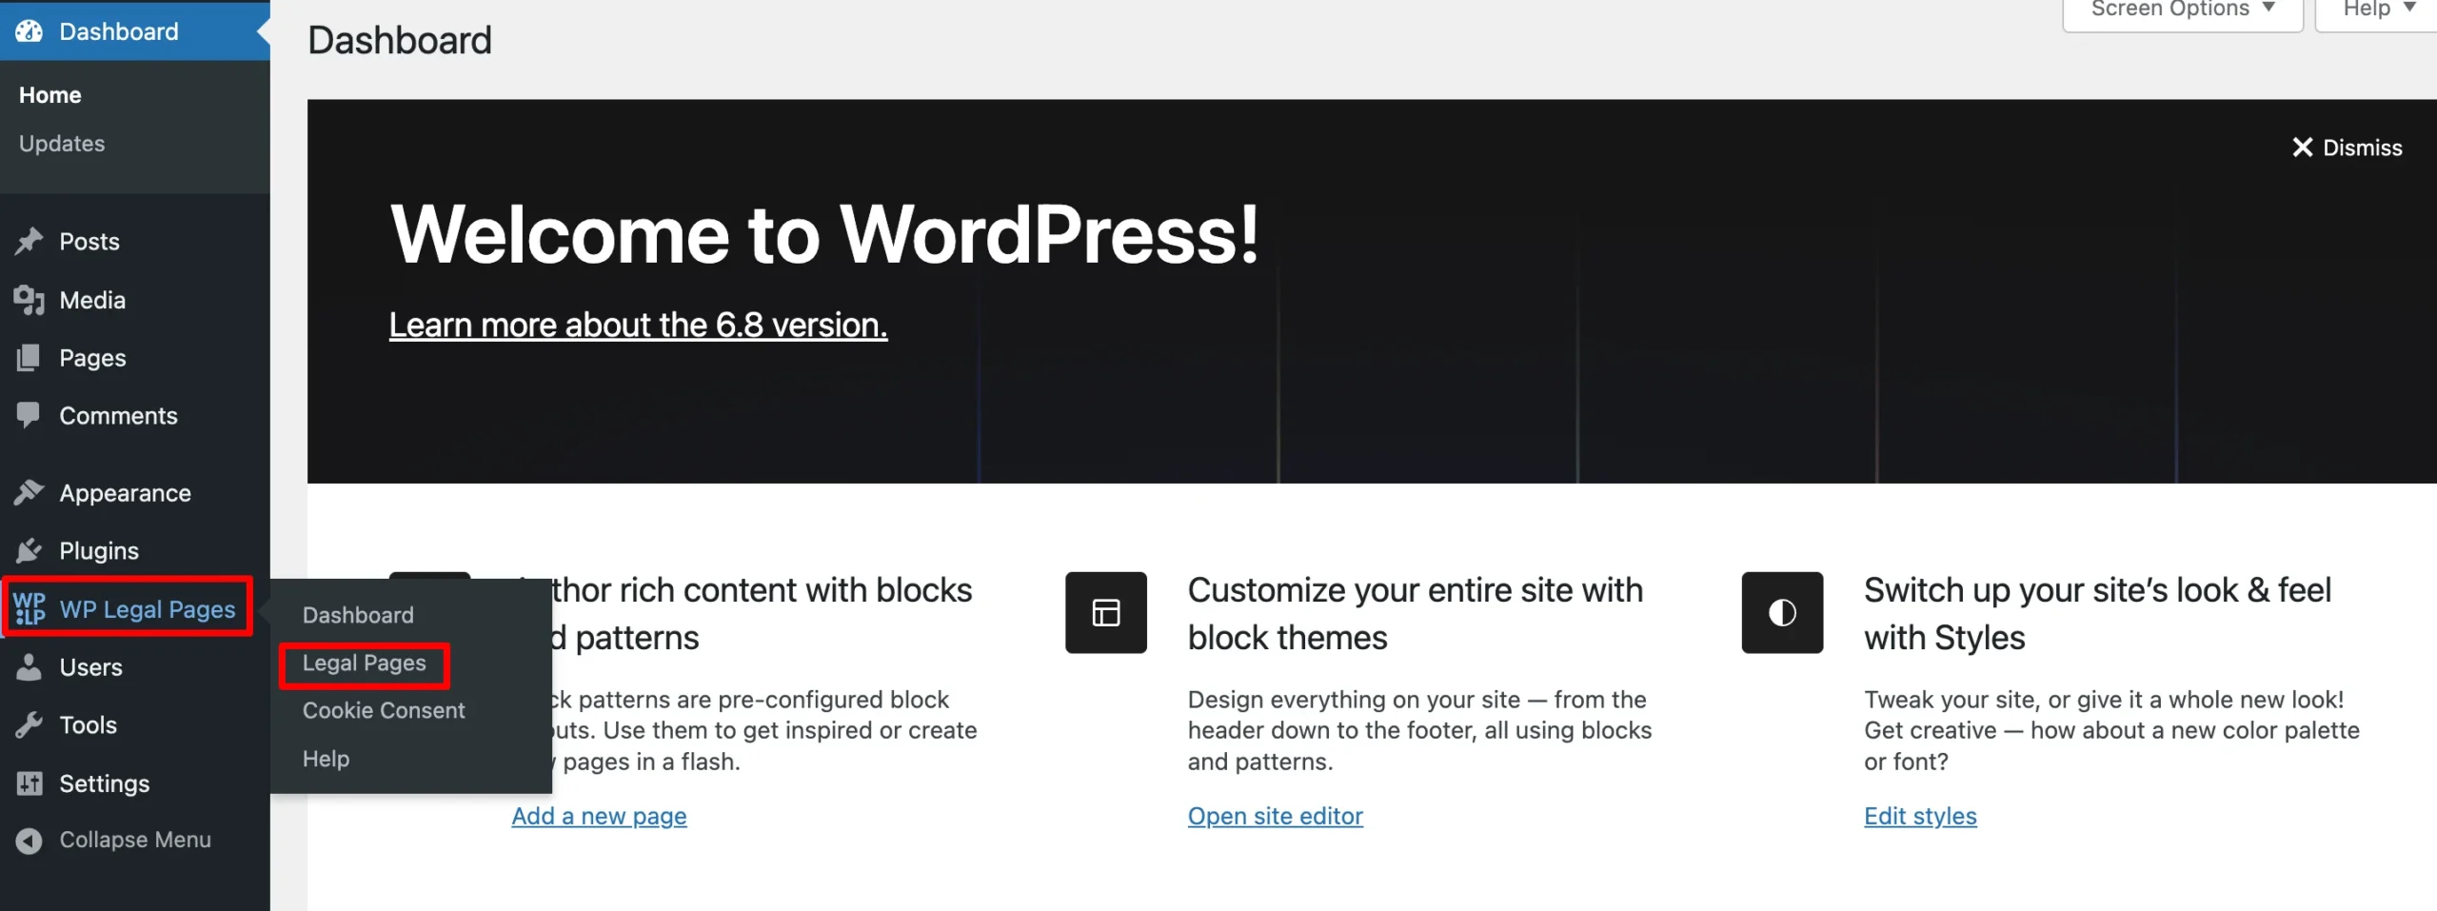Click the Plugins plug icon
This screenshot has width=2437, height=911.
pos(30,551)
